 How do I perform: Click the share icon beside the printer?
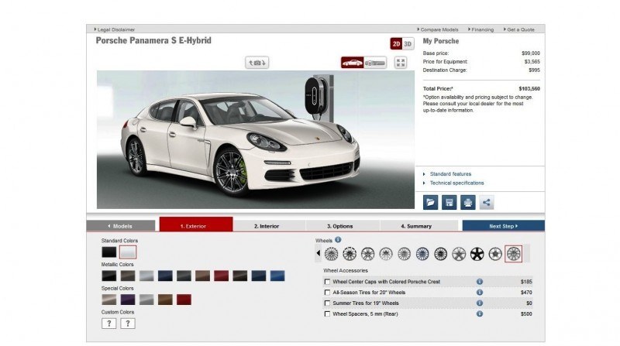tap(487, 203)
